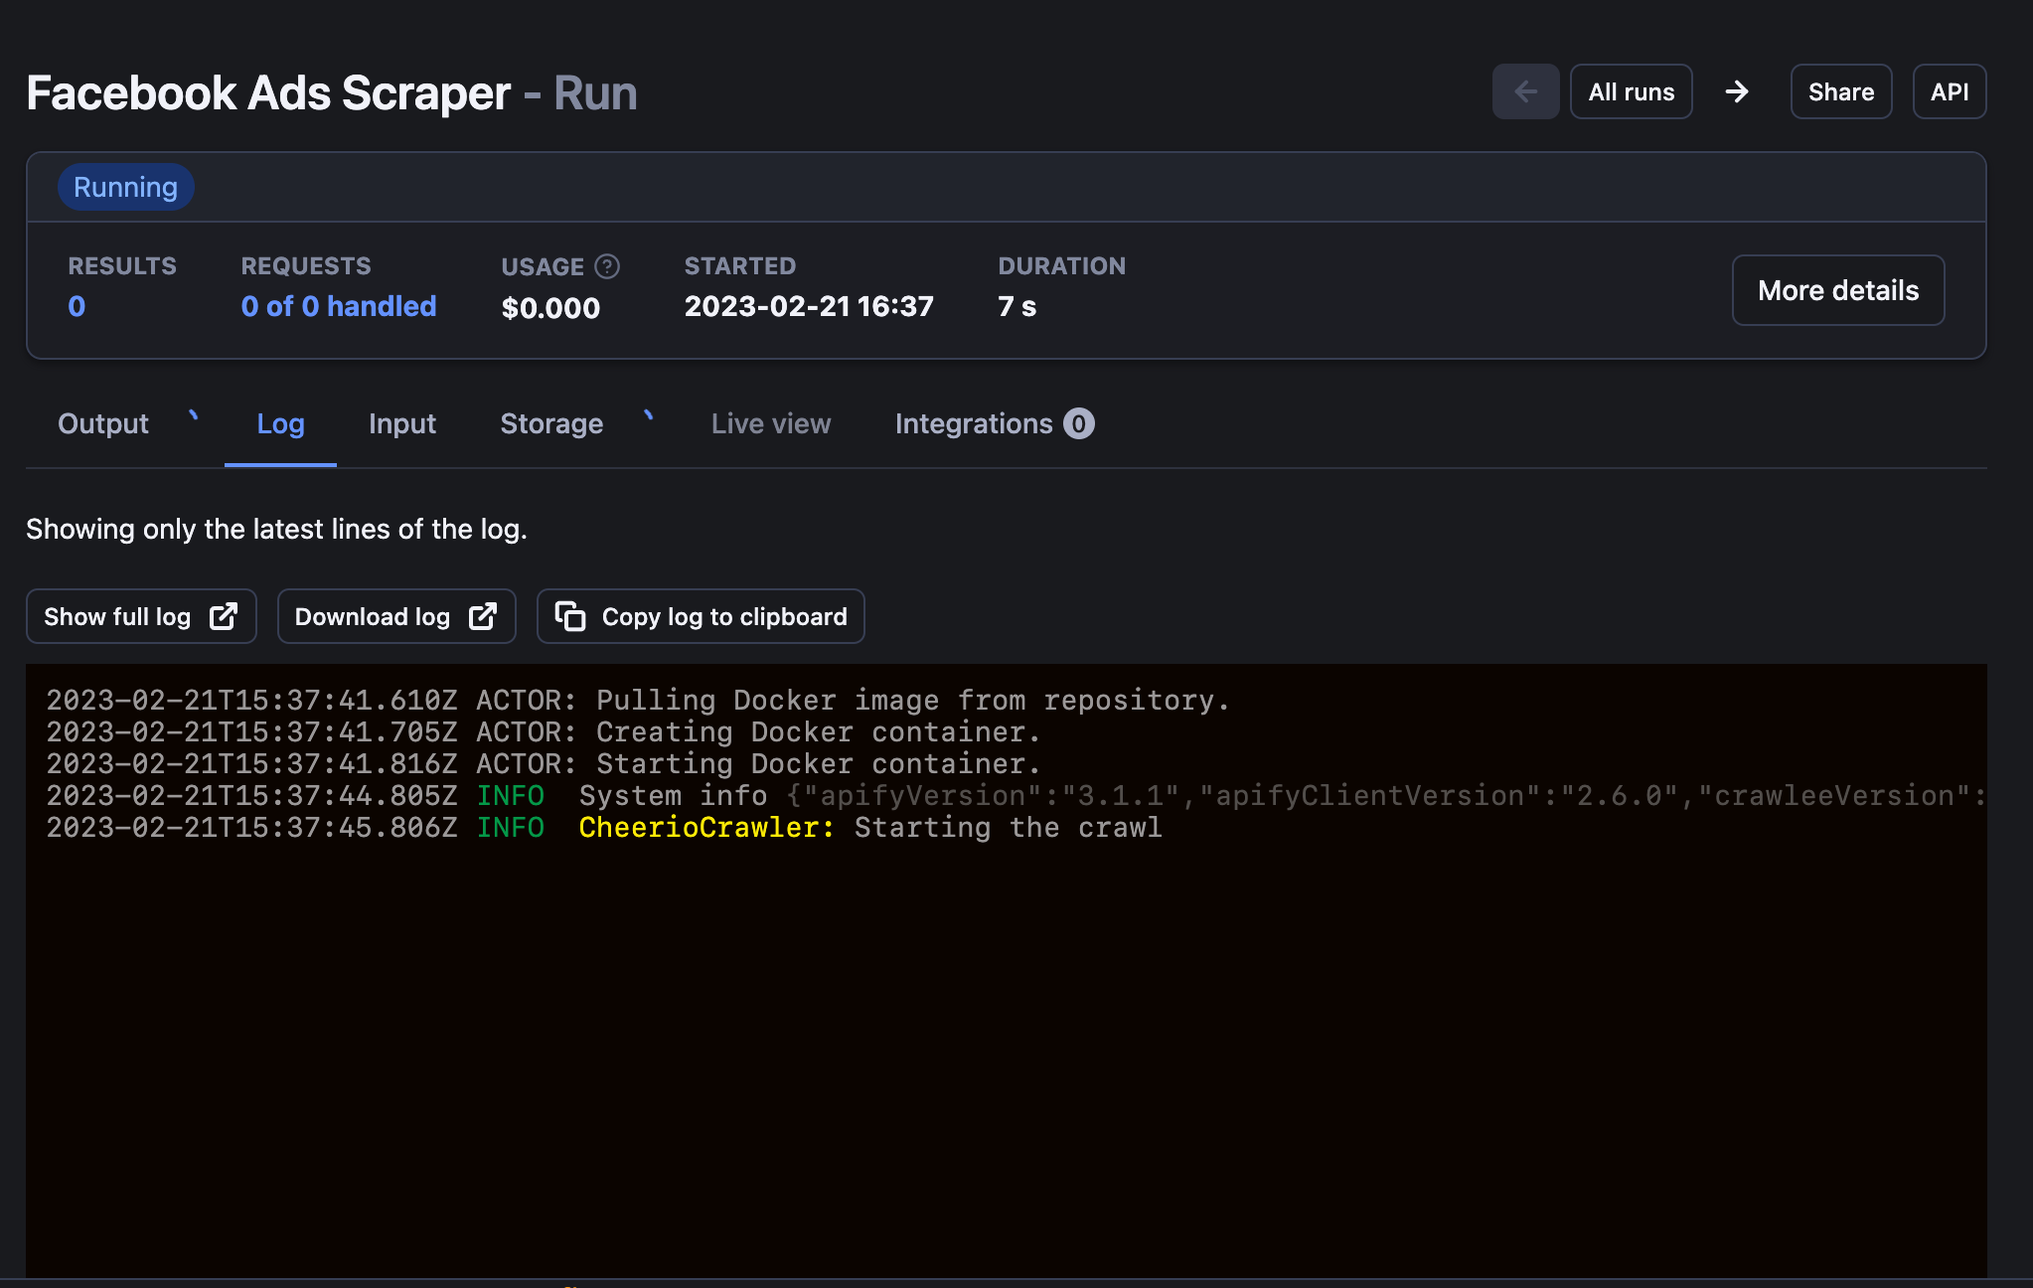Click the external-link icon in Download log
Image resolution: width=2033 pixels, height=1288 pixels.
483,616
